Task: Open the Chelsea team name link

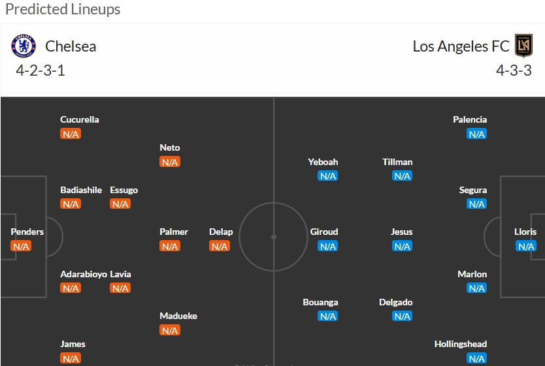Action: (x=71, y=46)
